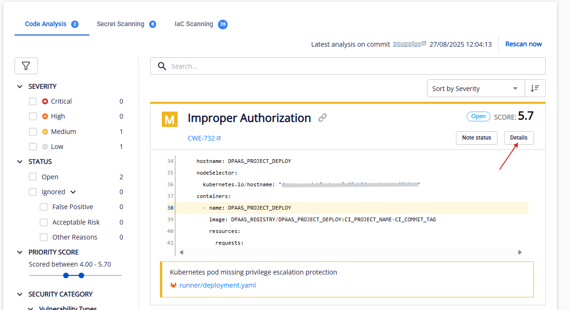Tick the Medium severity checkbox
570x310 pixels.
click(33, 132)
